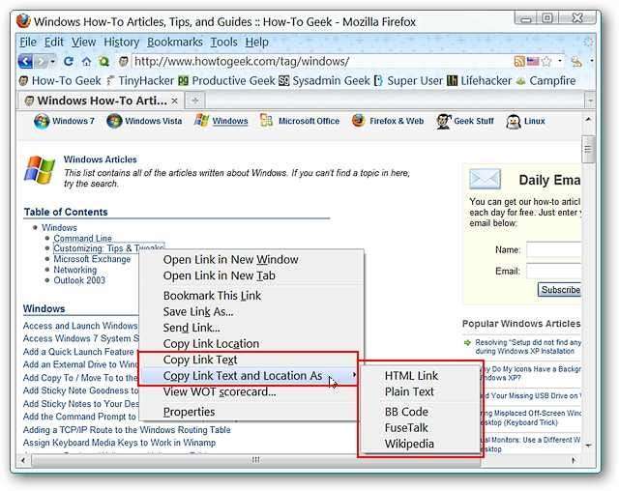
Task: Click the US flag icon in address bar
Action: 533,61
